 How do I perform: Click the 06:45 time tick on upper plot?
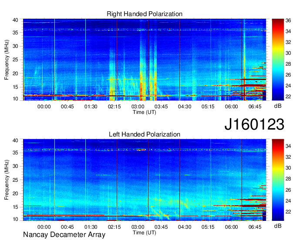[255, 107]
